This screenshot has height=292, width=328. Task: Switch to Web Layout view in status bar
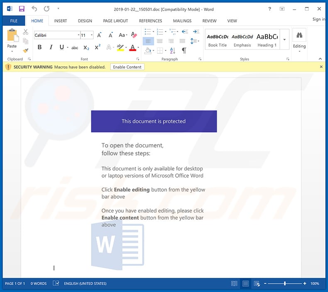pos(257,283)
